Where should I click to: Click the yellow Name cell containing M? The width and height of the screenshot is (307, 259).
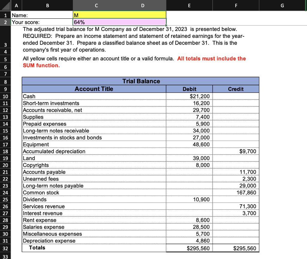point(119,14)
